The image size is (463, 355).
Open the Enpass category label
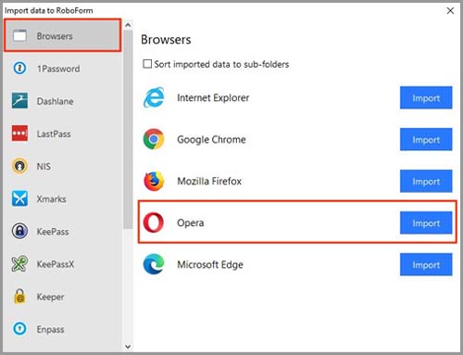[x=50, y=329]
